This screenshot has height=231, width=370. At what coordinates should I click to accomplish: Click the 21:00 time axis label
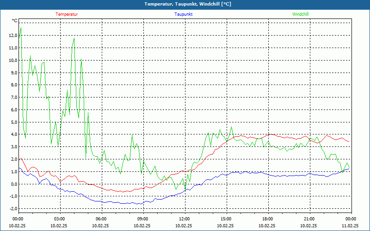pyautogui.click(x=308, y=219)
